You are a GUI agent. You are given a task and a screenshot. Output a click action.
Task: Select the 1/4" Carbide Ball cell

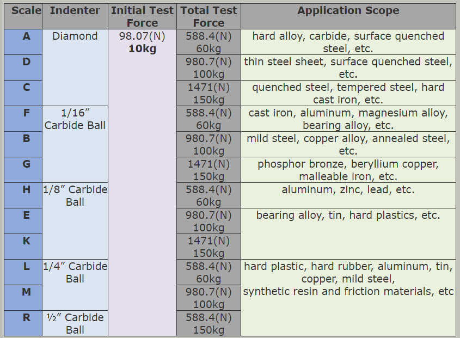click(75, 285)
